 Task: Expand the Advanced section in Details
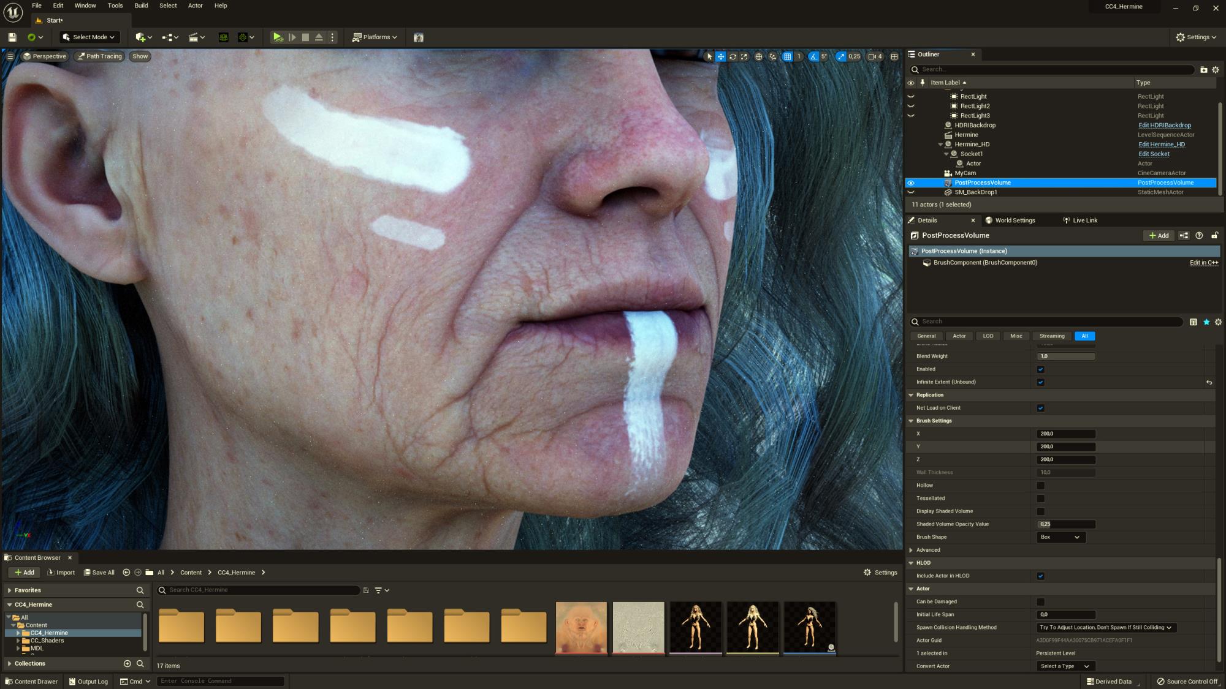pyautogui.click(x=911, y=550)
